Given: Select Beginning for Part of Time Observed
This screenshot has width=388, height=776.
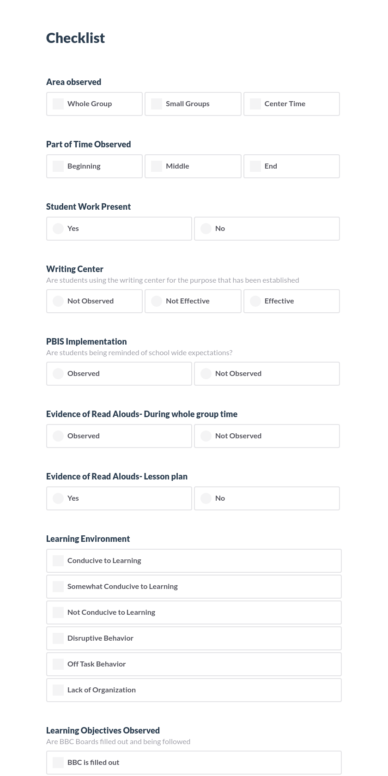Looking at the screenshot, I should pyautogui.click(x=58, y=166).
